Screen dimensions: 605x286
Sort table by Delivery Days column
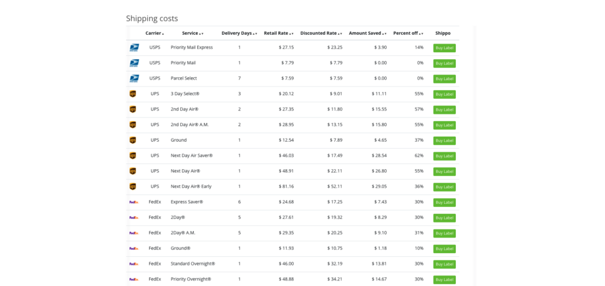(240, 33)
